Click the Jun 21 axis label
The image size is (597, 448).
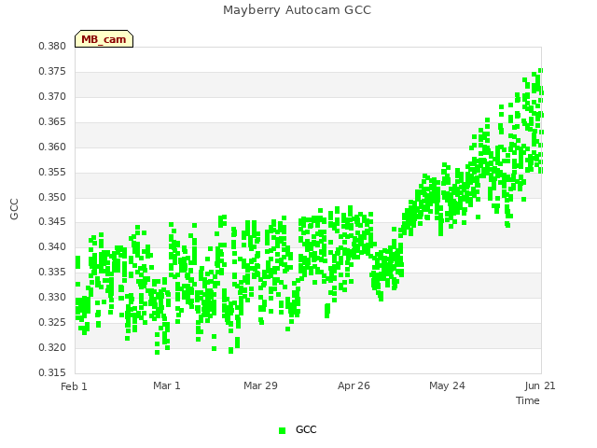click(x=540, y=385)
